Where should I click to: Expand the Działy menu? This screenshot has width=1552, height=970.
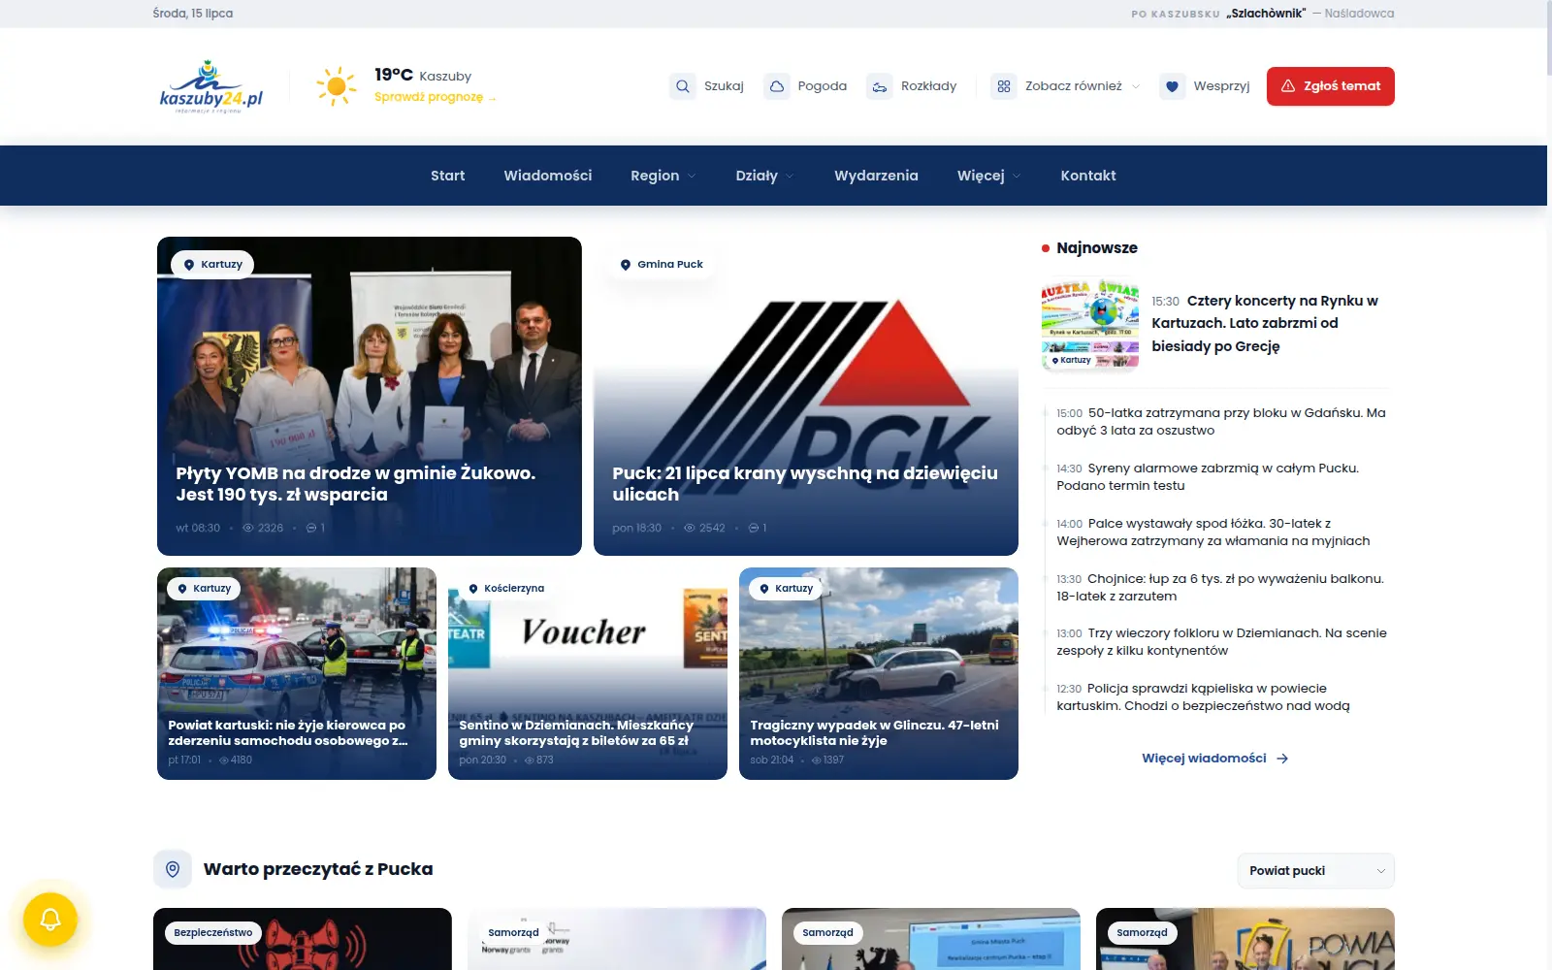point(764,176)
